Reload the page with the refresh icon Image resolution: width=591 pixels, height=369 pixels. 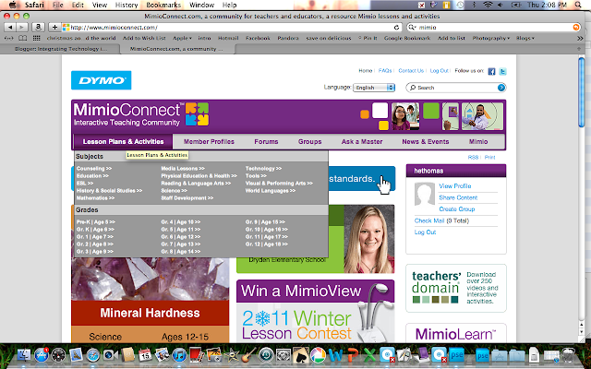tap(396, 28)
